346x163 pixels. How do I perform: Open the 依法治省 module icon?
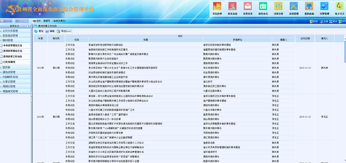tap(232, 6)
